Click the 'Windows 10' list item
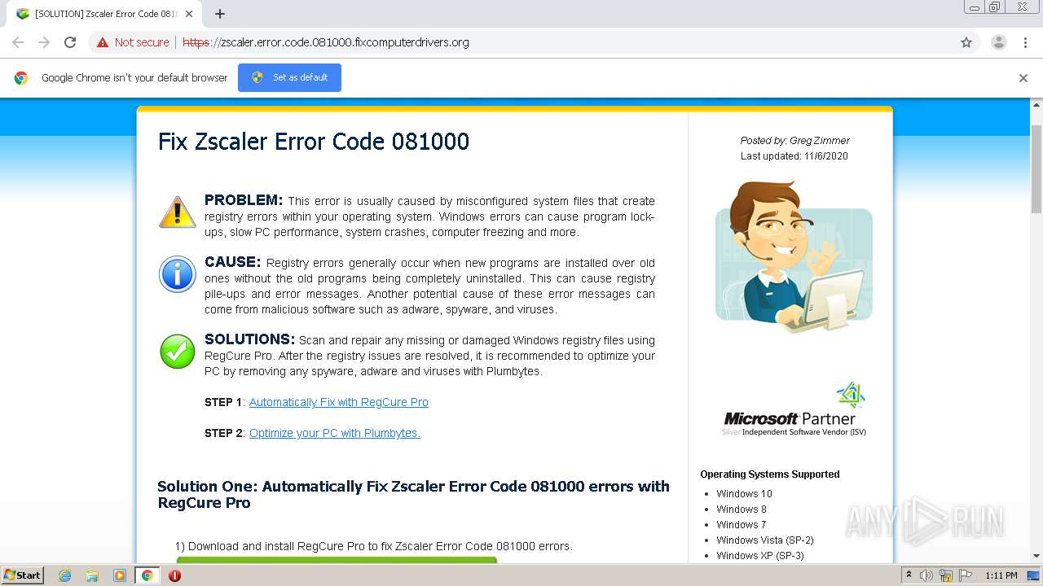1043x586 pixels. pyautogui.click(x=744, y=494)
